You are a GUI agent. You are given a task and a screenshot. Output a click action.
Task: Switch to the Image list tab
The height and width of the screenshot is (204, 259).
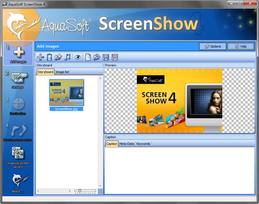pos(62,72)
